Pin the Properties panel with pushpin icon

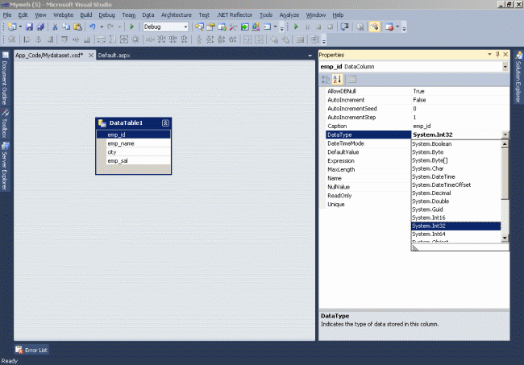497,55
